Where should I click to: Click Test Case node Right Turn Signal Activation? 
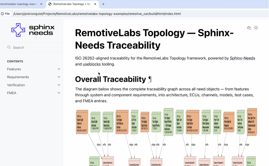[180, 122]
